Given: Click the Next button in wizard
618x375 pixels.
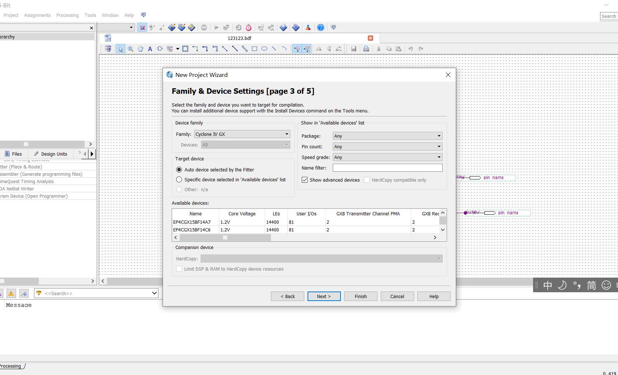Looking at the screenshot, I should coord(324,296).
